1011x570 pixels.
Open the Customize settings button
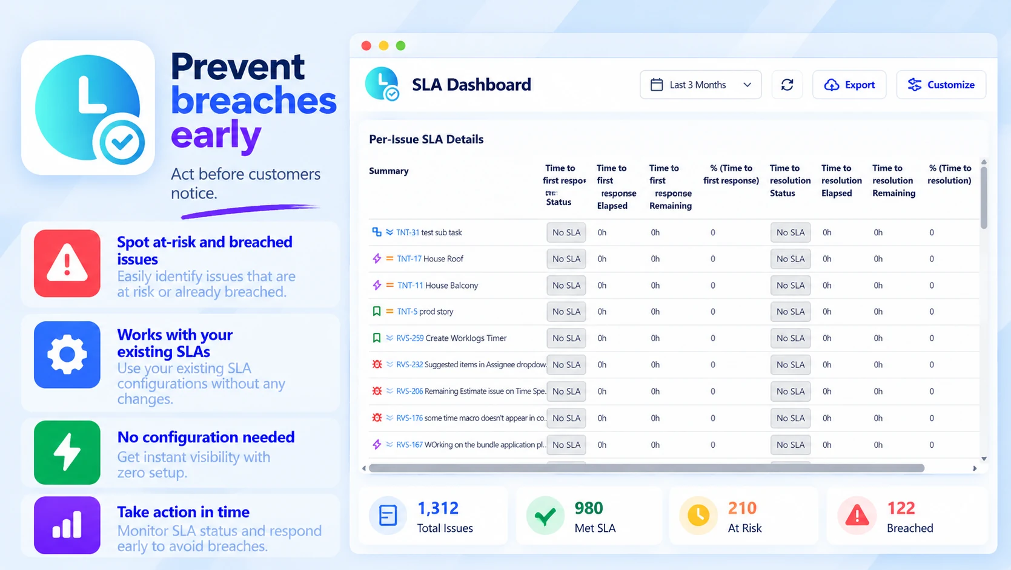pos(941,85)
